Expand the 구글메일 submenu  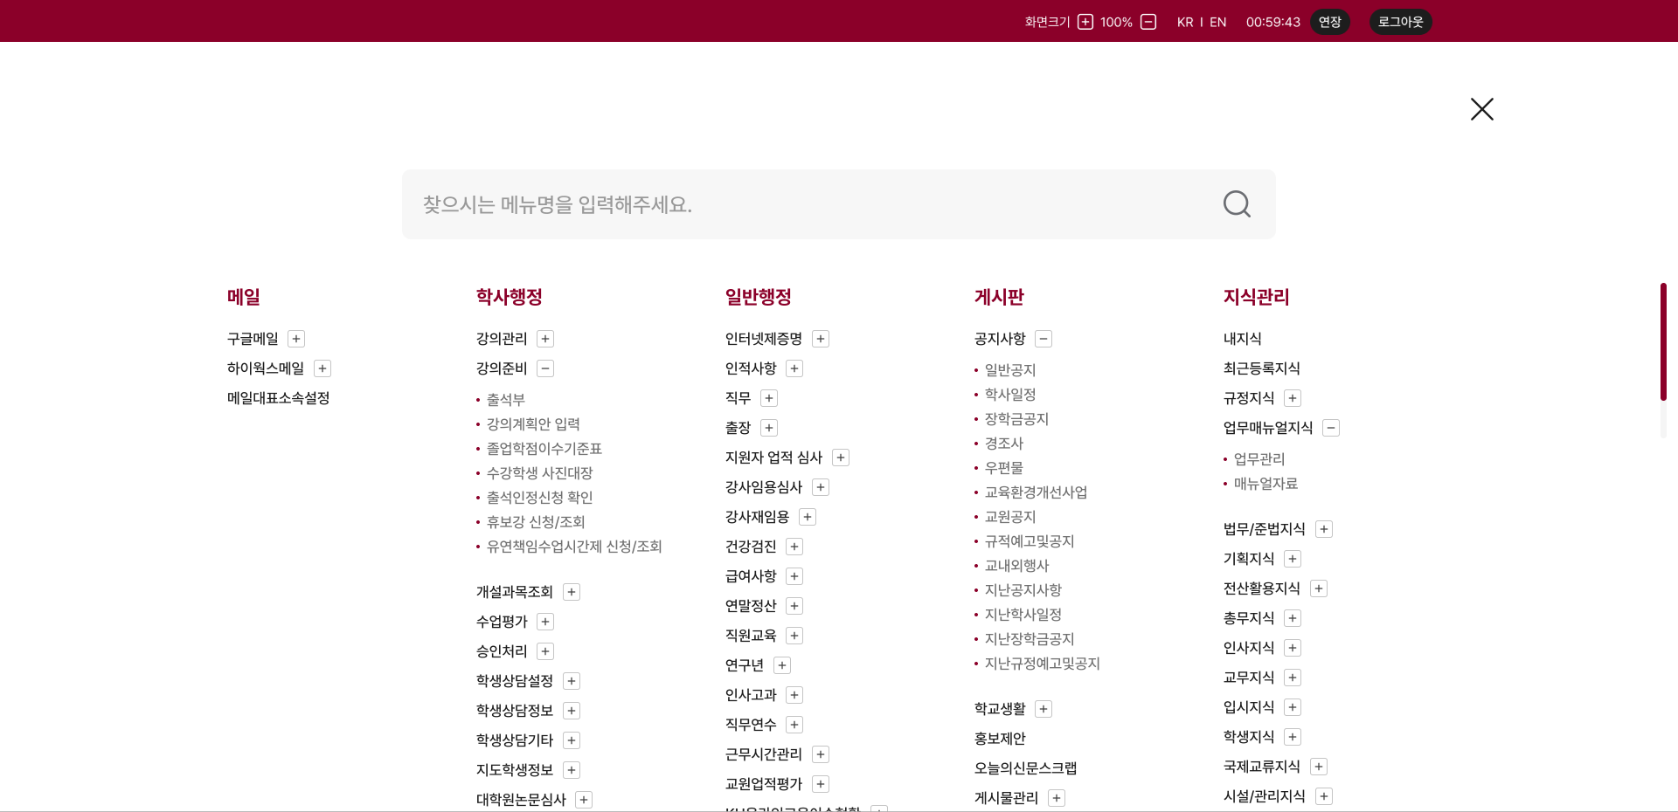pos(296,339)
